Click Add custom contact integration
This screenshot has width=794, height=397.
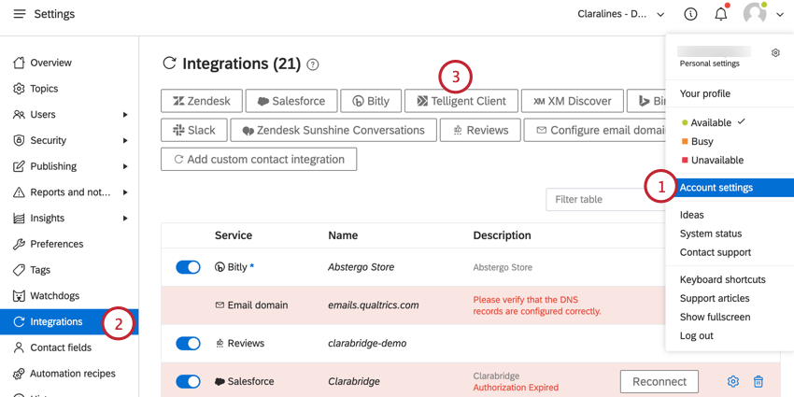coord(259,159)
